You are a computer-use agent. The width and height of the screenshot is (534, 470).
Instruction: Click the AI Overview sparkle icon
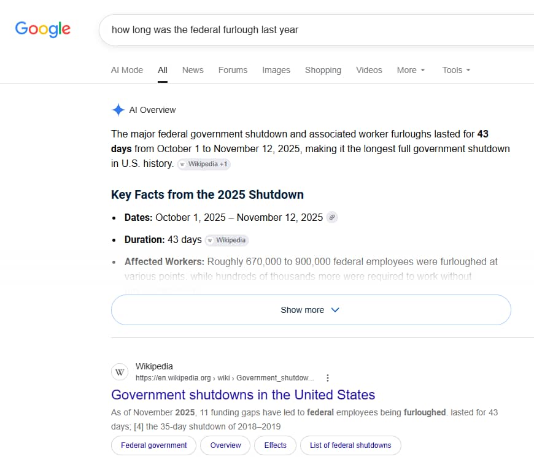[118, 110]
